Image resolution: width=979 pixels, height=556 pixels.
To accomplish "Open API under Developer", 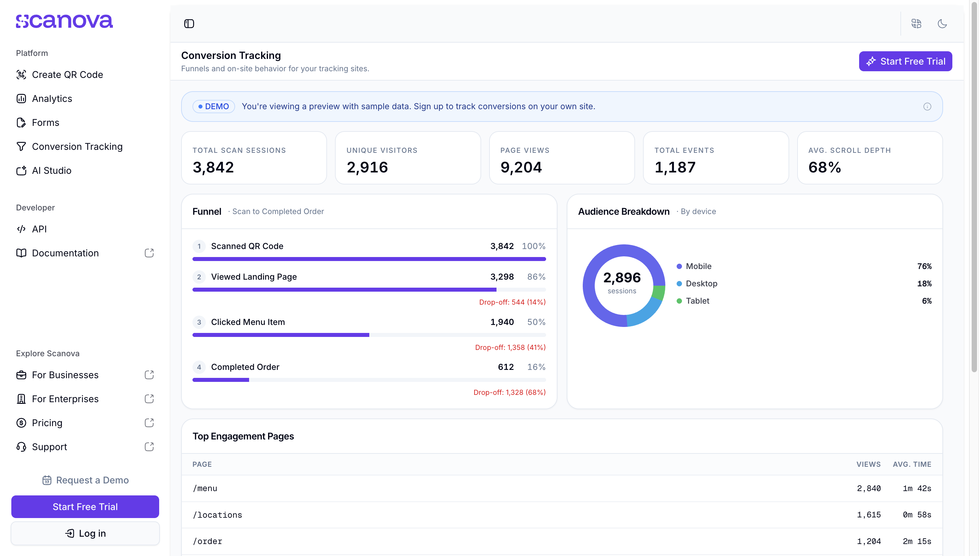I will [x=85, y=229].
